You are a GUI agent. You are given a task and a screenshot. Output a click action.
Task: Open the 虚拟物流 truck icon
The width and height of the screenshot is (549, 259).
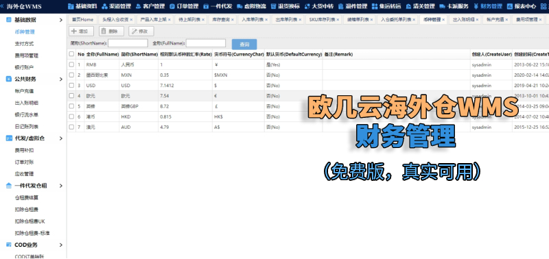240,6
